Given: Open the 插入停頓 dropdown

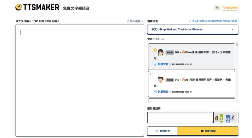Looking at the screenshot, I should point(135,21).
